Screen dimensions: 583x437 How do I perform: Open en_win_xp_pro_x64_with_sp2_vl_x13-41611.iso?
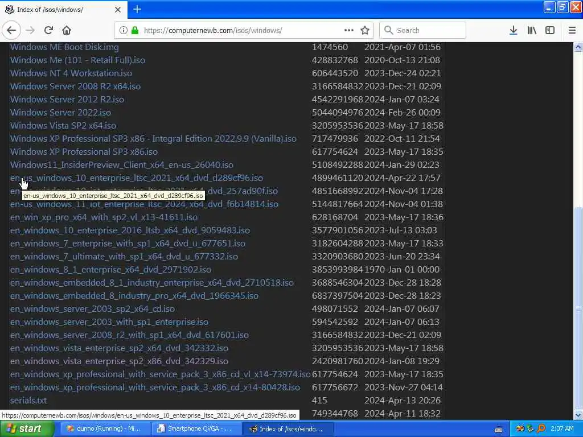[104, 217]
